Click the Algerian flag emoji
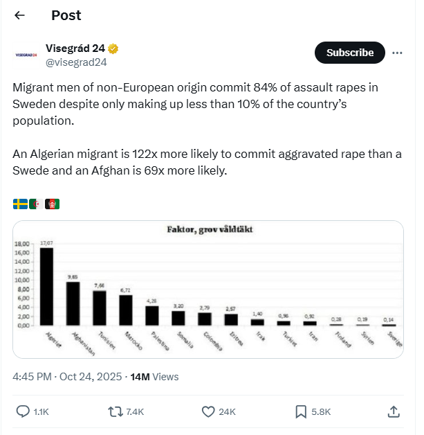The height and width of the screenshot is (435, 424). tap(36, 204)
